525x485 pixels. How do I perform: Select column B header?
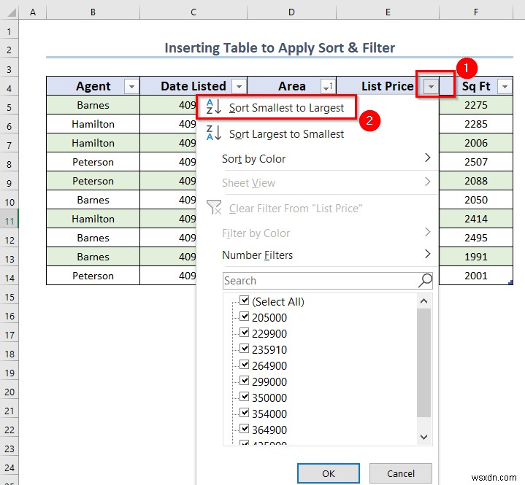pos(93,12)
